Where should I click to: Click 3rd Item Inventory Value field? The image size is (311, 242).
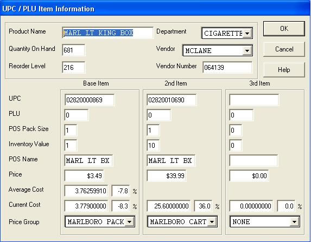pos(236,146)
